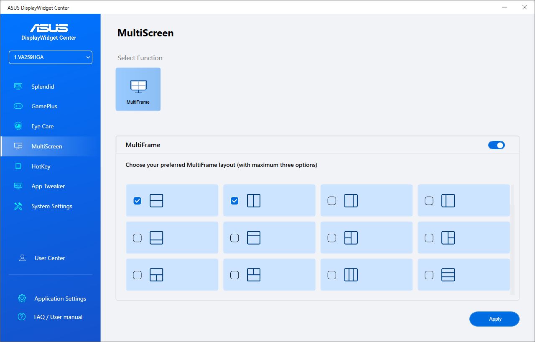
Task: Click the GamePlus gamepad icon
Action: (18, 106)
